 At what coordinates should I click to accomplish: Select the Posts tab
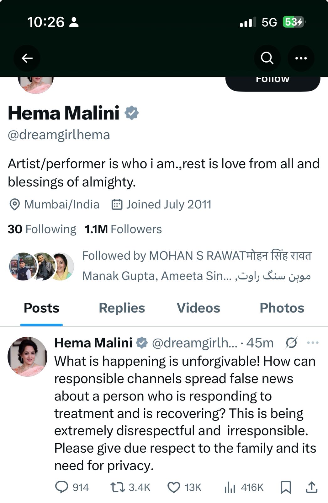click(41, 308)
